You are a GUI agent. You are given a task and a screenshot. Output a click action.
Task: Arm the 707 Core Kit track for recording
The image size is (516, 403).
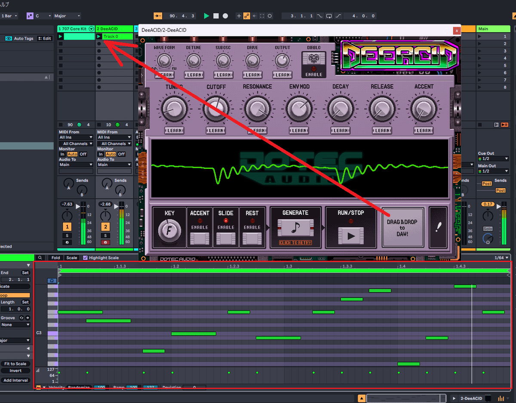[67, 242]
